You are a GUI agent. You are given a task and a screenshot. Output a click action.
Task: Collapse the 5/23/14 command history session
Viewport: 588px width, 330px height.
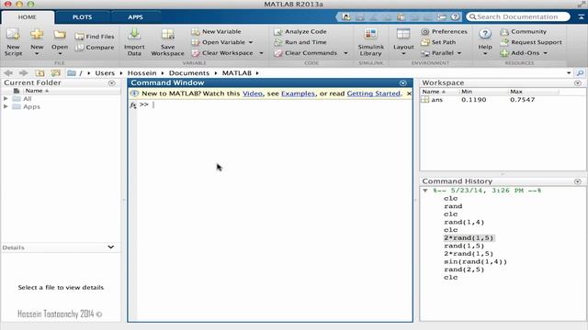click(x=424, y=191)
